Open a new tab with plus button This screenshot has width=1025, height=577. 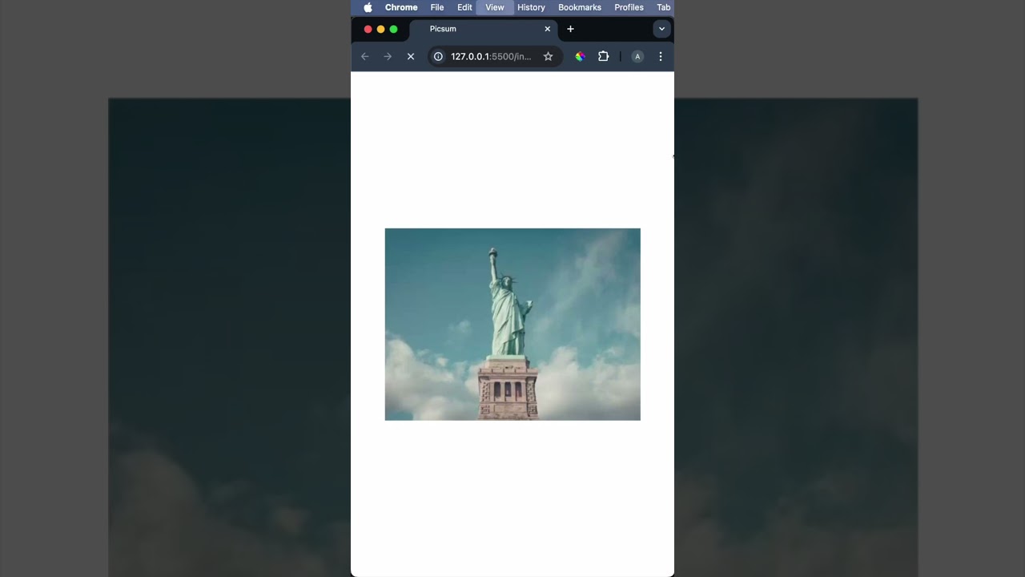570,29
